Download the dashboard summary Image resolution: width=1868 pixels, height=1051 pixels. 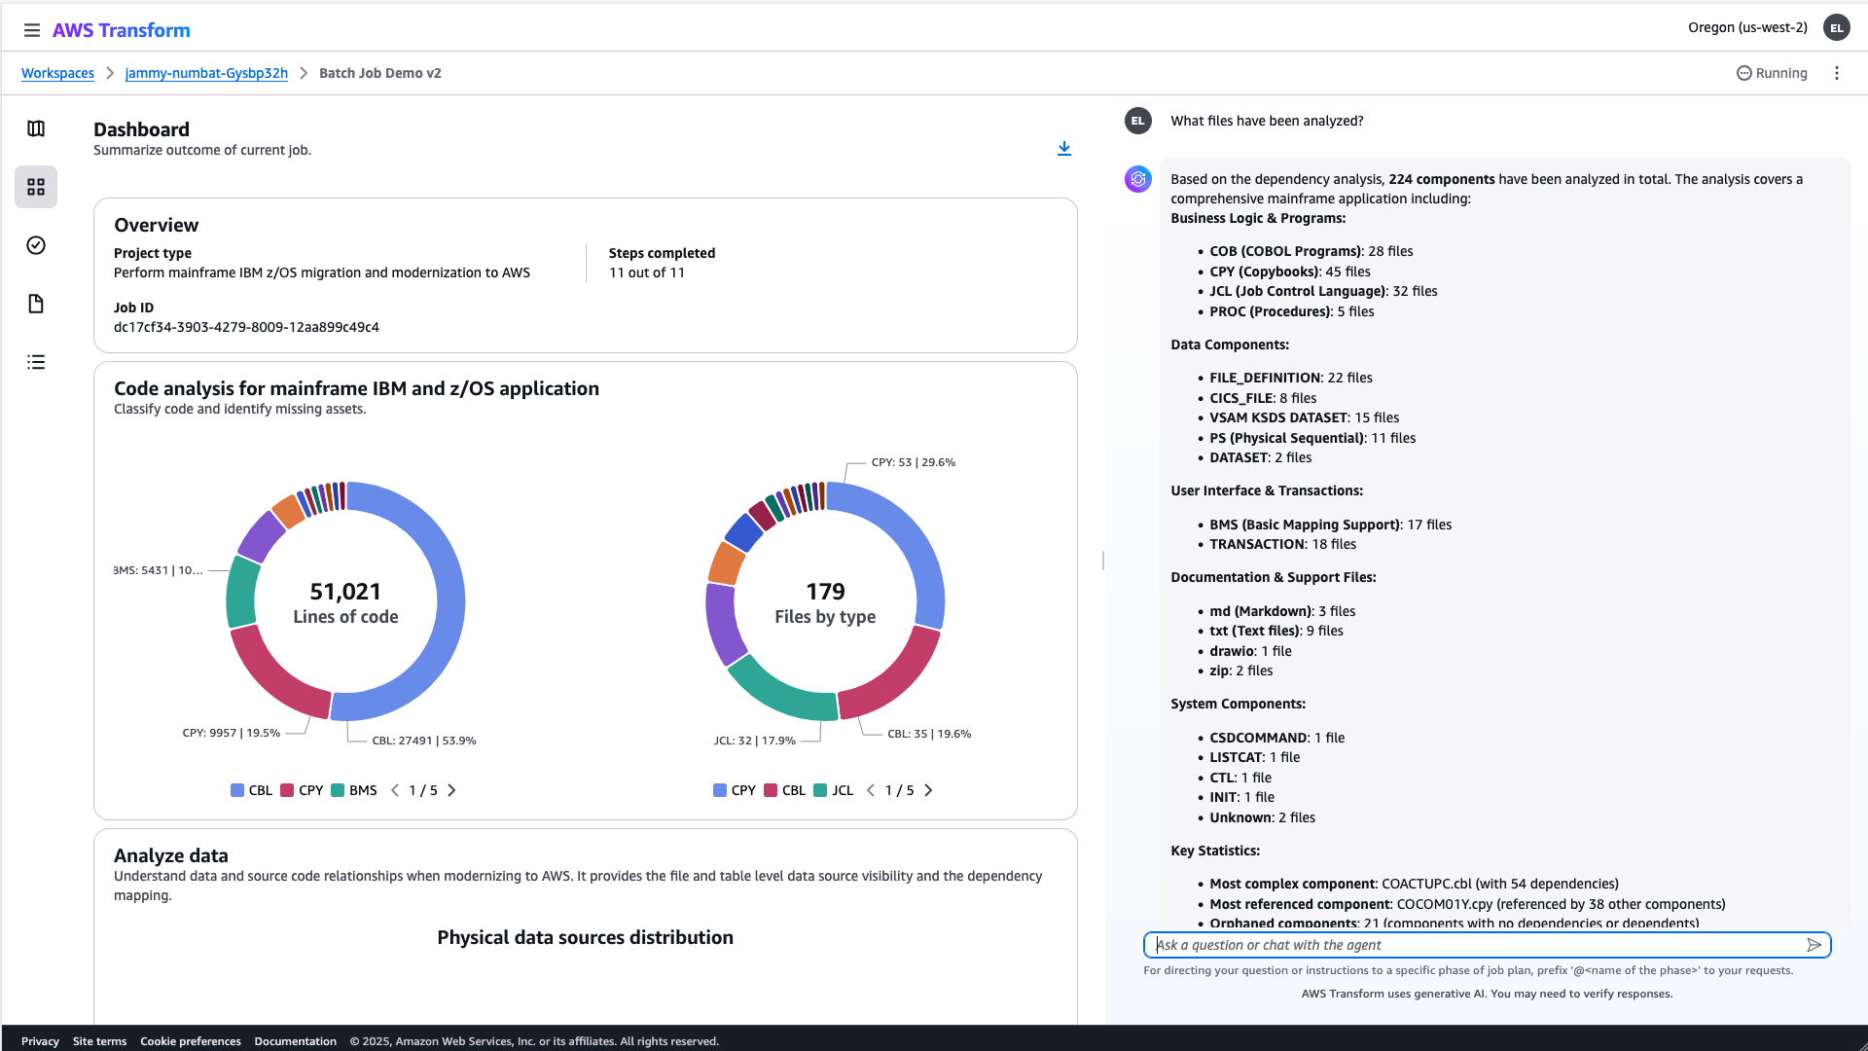pos(1064,148)
